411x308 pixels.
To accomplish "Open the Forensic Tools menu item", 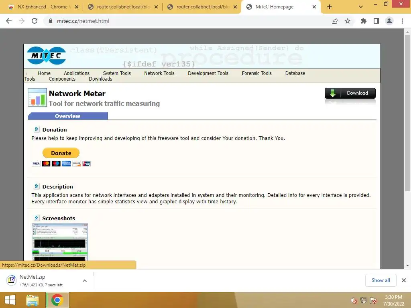I will click(256, 73).
